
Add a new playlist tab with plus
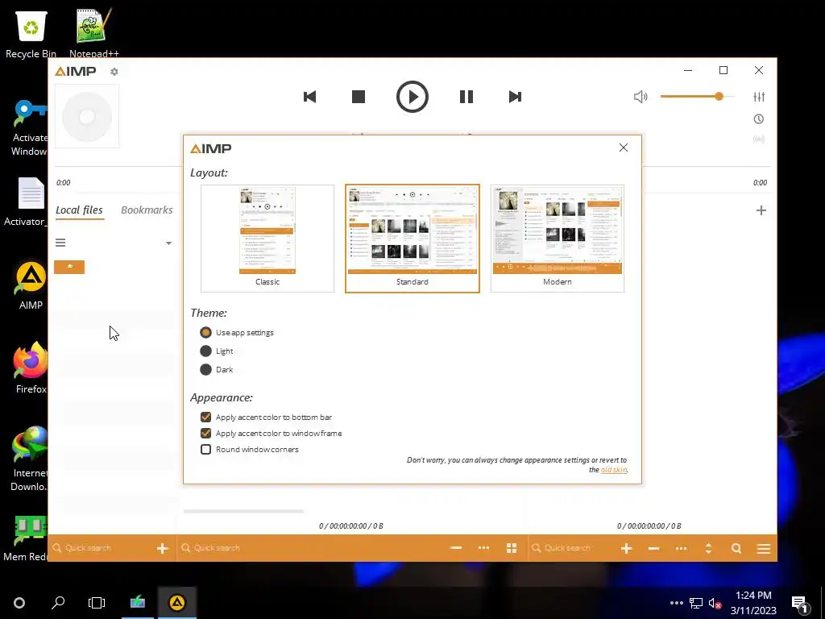[x=761, y=210]
